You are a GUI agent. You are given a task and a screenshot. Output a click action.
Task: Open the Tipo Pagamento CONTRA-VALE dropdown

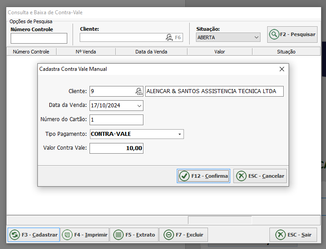pyautogui.click(x=179, y=134)
